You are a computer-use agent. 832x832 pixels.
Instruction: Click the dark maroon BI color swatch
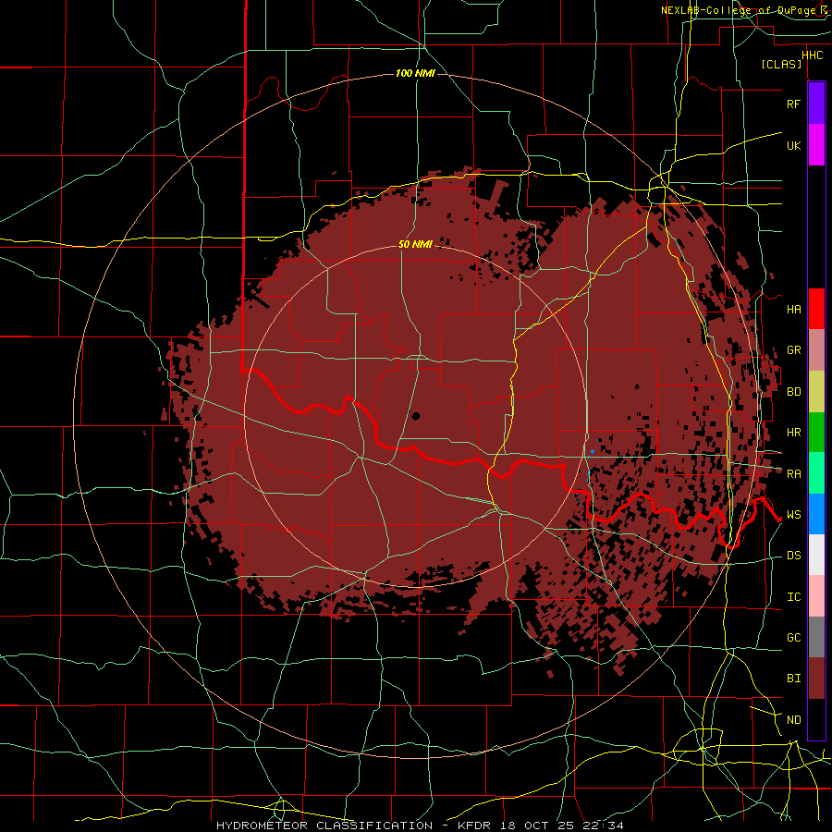816,679
